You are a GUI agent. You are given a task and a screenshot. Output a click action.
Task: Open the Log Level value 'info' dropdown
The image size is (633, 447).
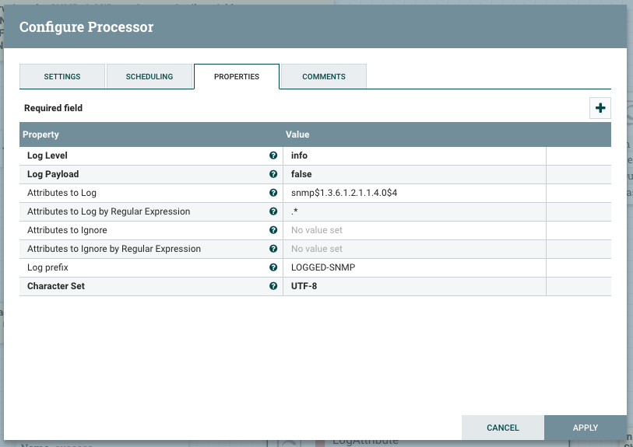coord(414,155)
